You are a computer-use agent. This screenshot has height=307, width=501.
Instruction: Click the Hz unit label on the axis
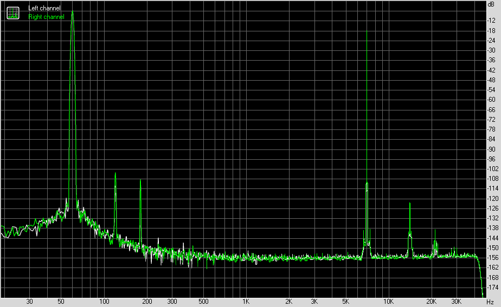(x=490, y=302)
